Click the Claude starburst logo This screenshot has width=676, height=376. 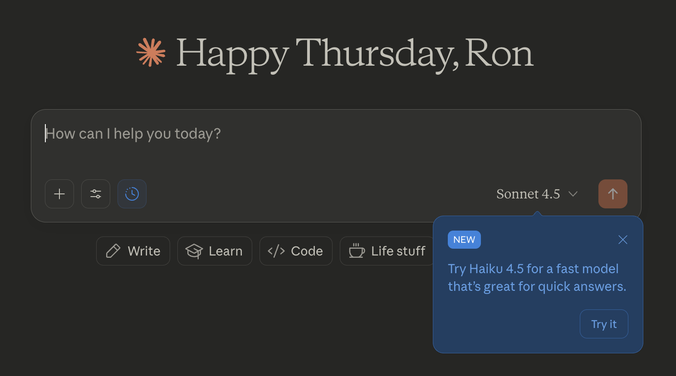(x=151, y=53)
